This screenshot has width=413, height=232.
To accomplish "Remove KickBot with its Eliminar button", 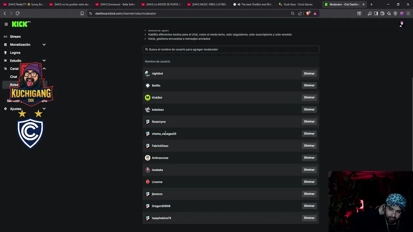I will click(309, 97).
